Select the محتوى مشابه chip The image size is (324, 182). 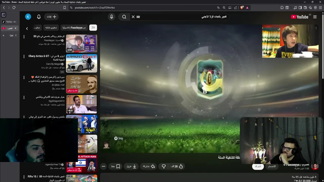pos(51,28)
